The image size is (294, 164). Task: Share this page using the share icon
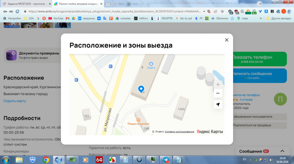pos(216,11)
